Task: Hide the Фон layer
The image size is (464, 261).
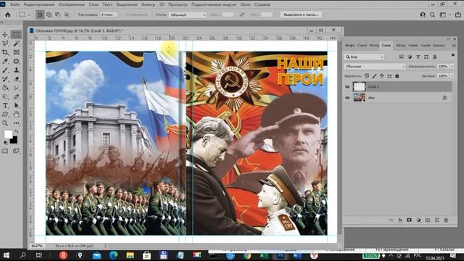Action: (347, 98)
